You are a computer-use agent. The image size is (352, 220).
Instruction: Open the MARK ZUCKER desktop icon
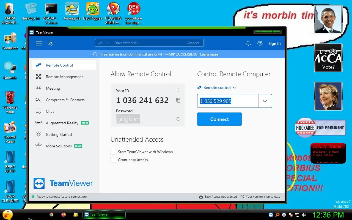pos(10,13)
